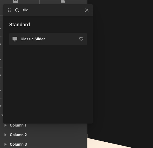Click the Standard category heading
Image resolution: width=153 pixels, height=148 pixels.
[20, 24]
